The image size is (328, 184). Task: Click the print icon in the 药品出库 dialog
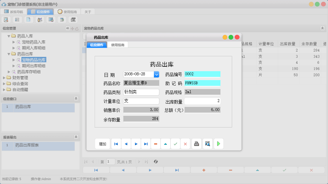pyautogui.click(x=196, y=144)
